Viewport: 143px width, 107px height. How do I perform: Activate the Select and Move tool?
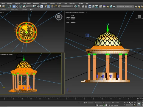pos(14,7)
